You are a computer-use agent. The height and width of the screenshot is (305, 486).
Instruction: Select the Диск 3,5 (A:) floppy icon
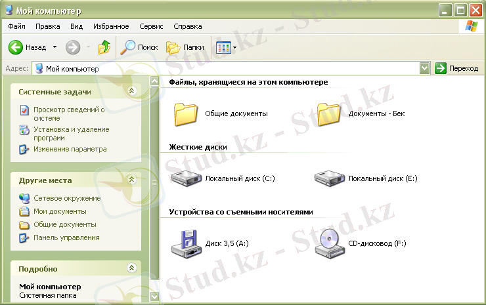[x=187, y=244]
